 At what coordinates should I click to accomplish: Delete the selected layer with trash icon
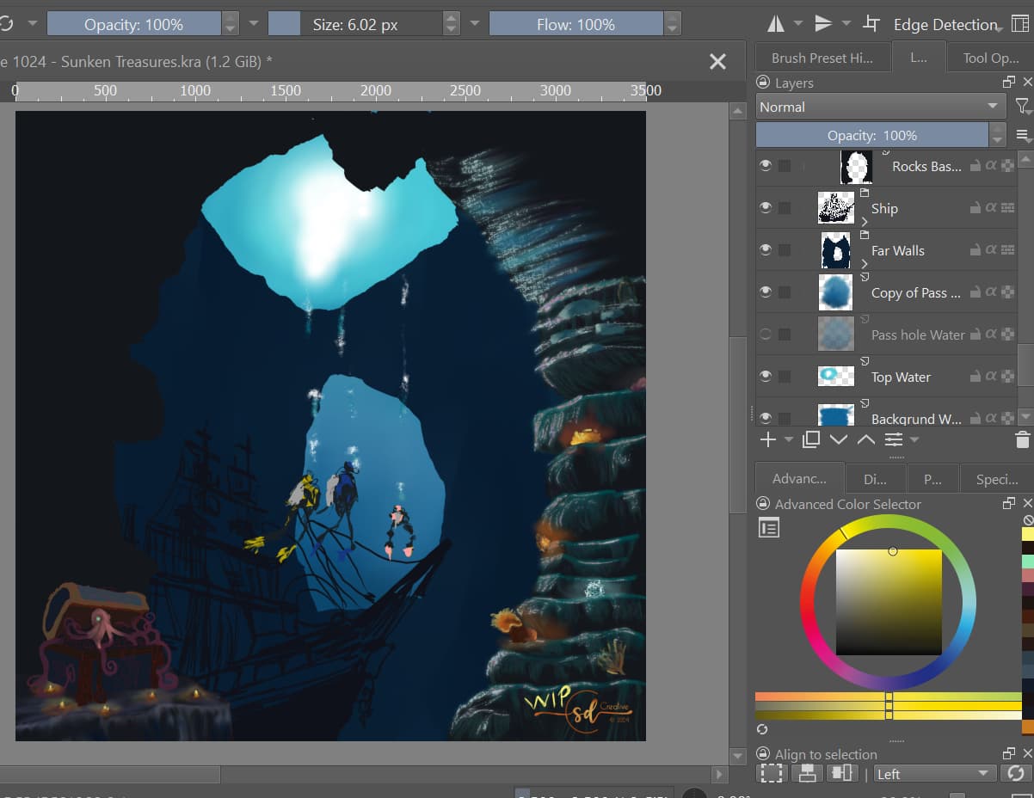coord(1022,439)
